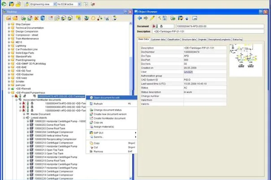Click the small down-arrow icon in Object Browser toolbar

[187, 18]
